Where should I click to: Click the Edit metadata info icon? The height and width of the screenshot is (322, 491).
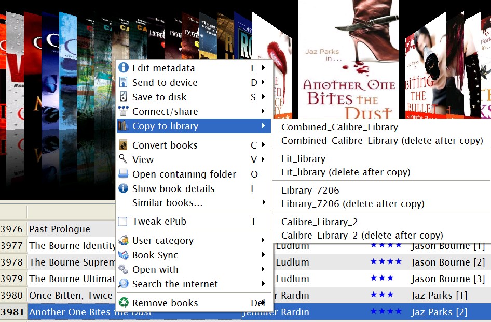click(x=124, y=68)
